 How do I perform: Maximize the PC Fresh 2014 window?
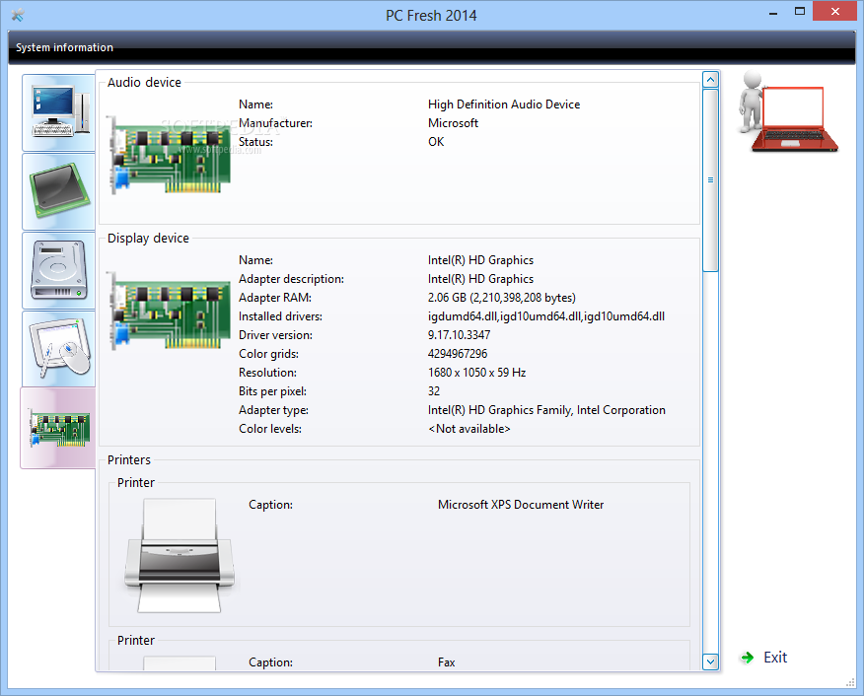click(800, 12)
